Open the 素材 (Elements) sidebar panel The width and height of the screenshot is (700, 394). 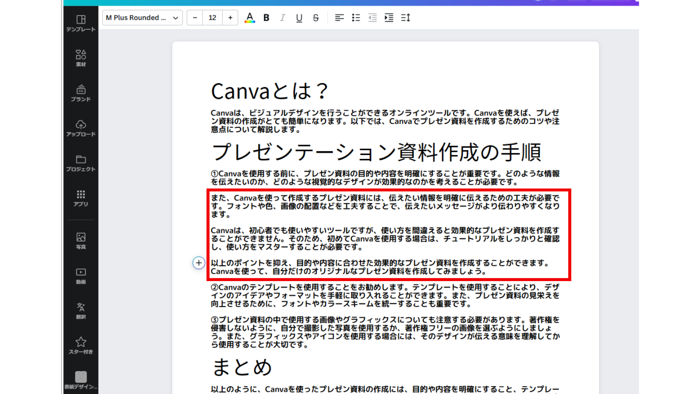pos(81,58)
